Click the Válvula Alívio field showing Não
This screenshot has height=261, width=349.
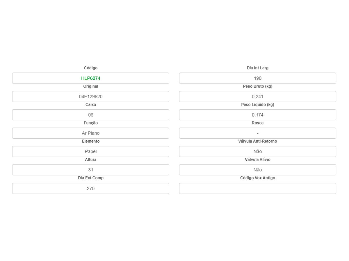257,170
